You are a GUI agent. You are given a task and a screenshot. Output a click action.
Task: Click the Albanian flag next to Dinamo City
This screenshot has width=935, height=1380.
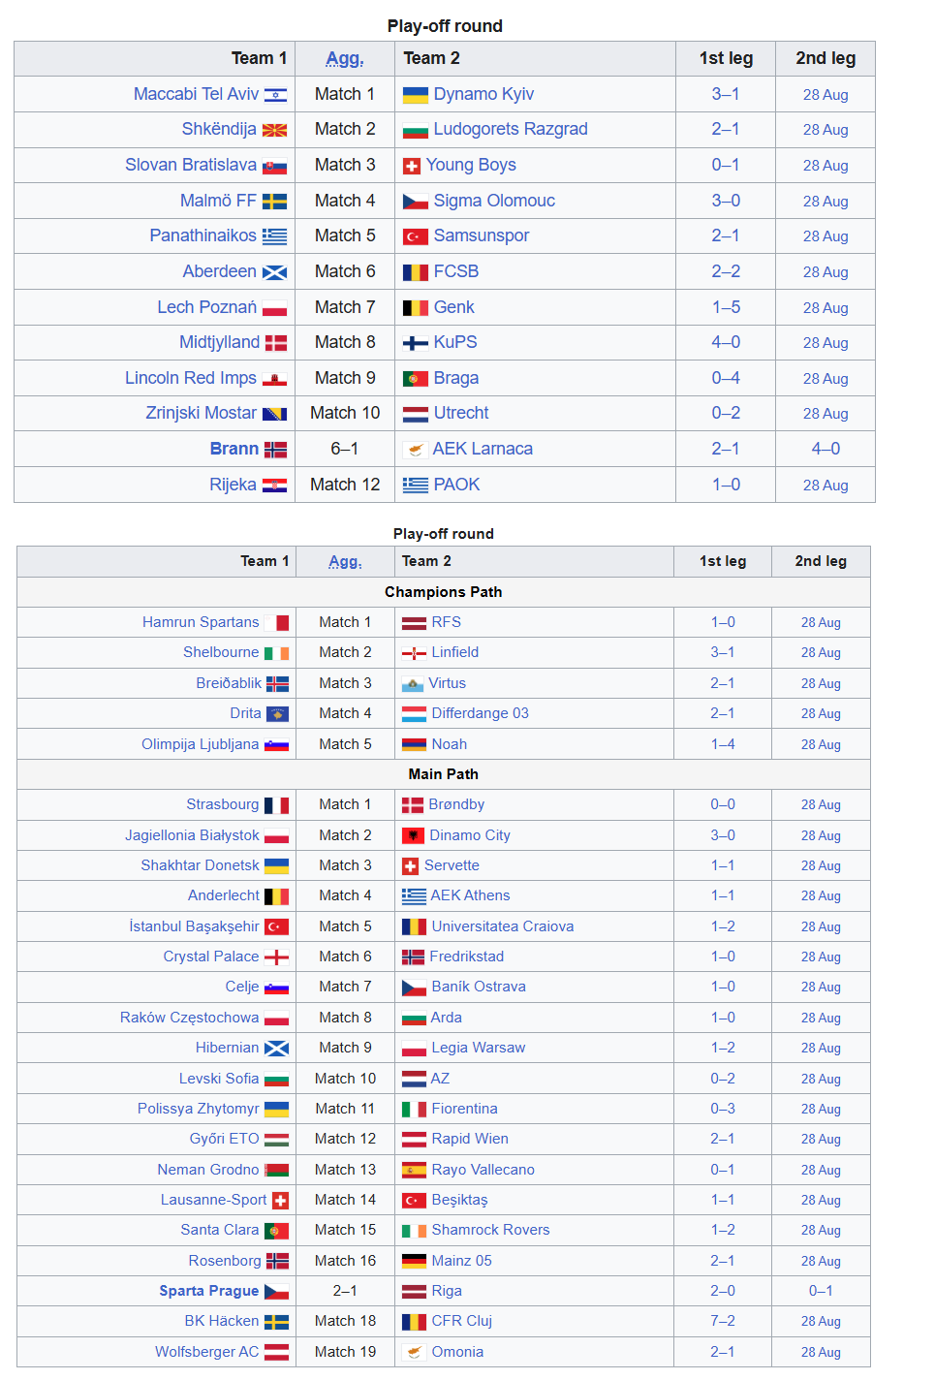(x=413, y=836)
